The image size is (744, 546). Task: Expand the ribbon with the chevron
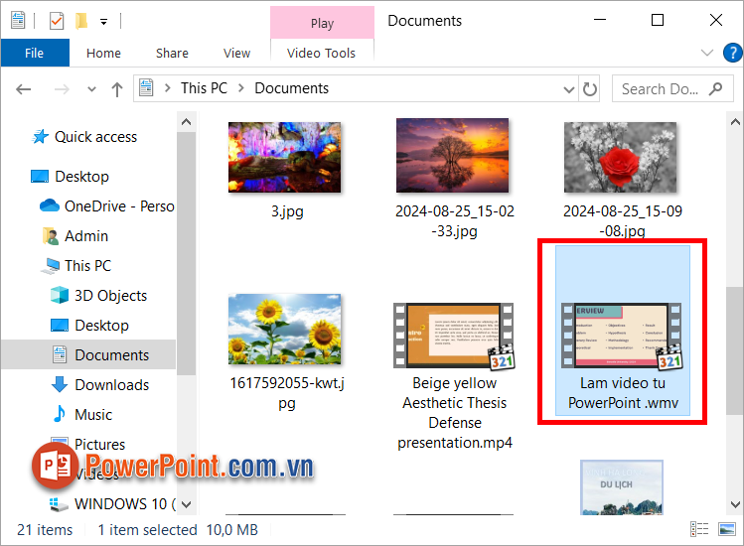tap(707, 53)
